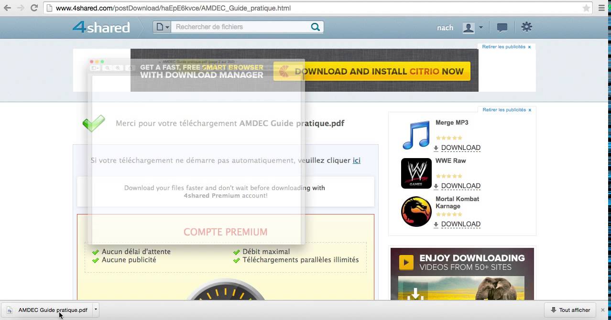611x320 pixels.
Task: Click the browser address bar URL
Action: [x=173, y=8]
